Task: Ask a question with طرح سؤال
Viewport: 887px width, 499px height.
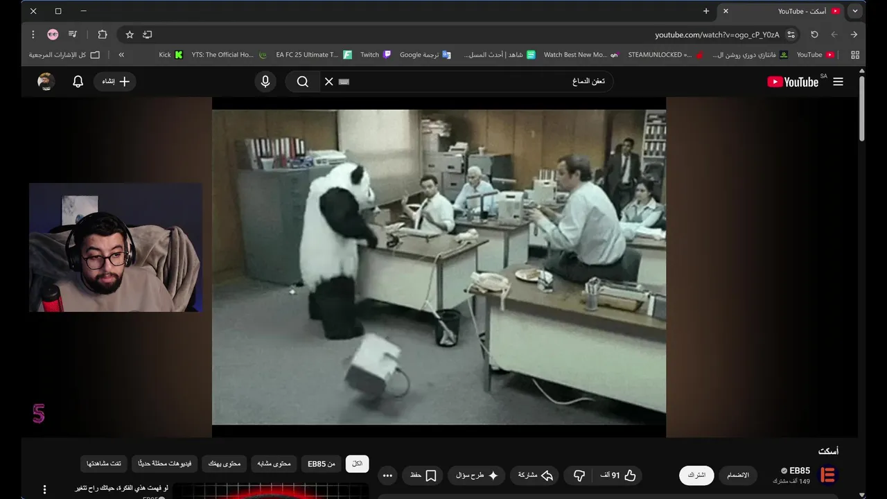Action: 476,475
